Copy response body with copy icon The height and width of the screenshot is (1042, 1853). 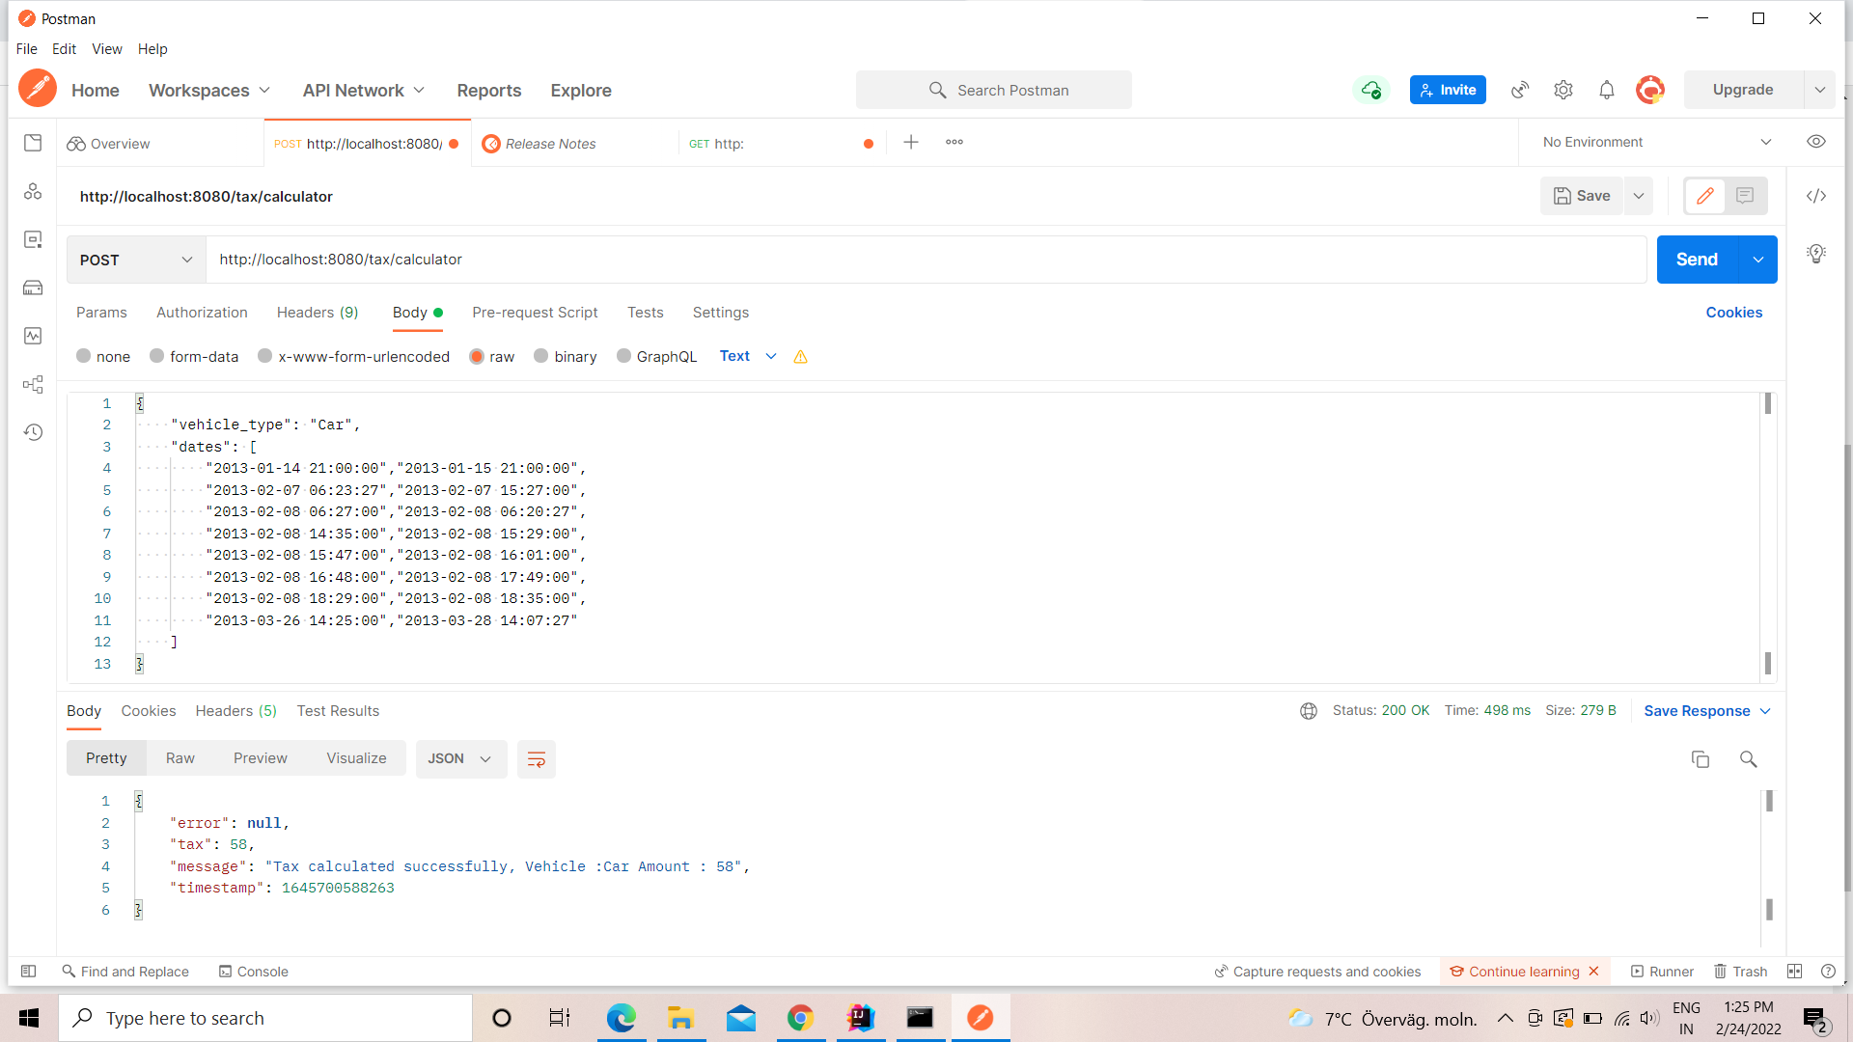pos(1701,759)
